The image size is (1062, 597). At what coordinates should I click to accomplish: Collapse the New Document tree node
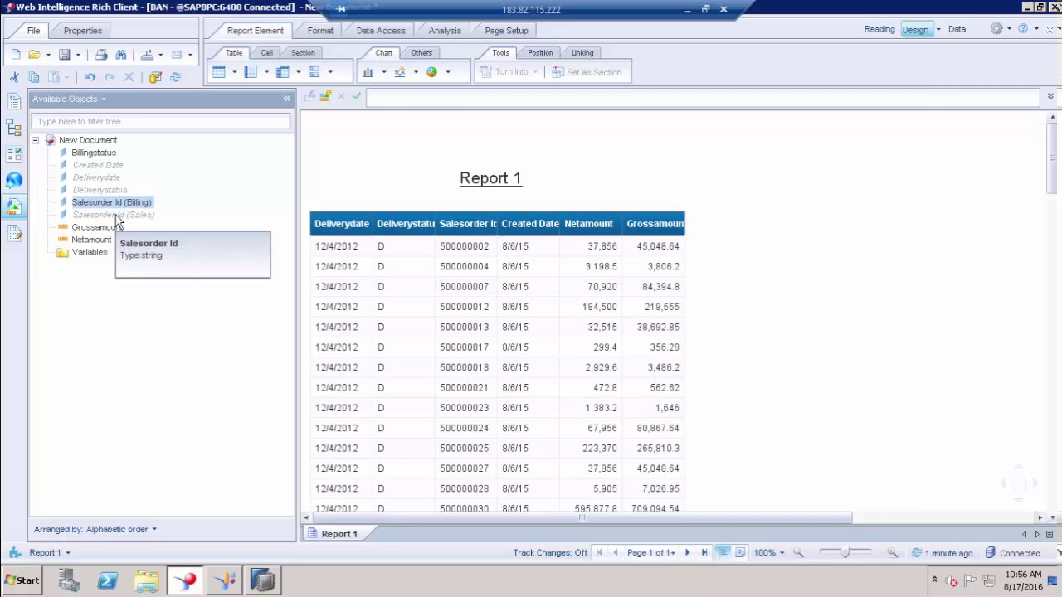click(36, 140)
